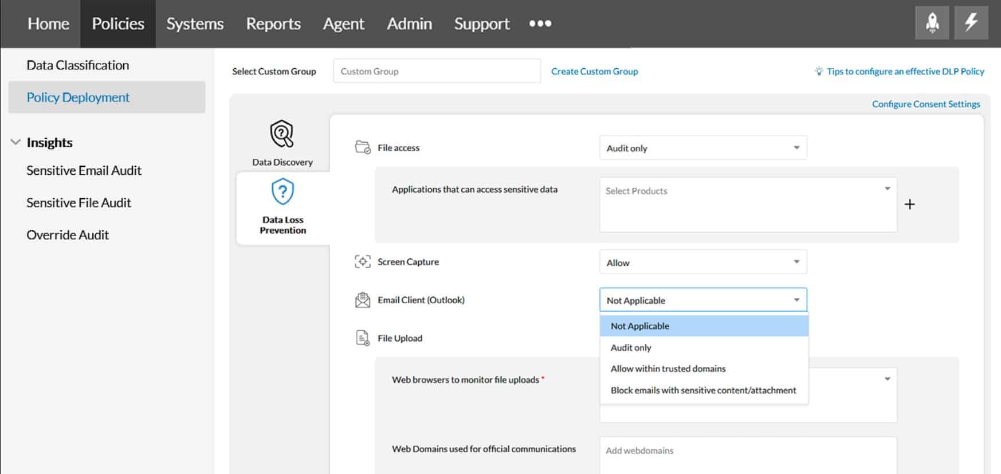Image resolution: width=1001 pixels, height=474 pixels.
Task: Click the lightbulb tips icon
Action: click(x=819, y=71)
